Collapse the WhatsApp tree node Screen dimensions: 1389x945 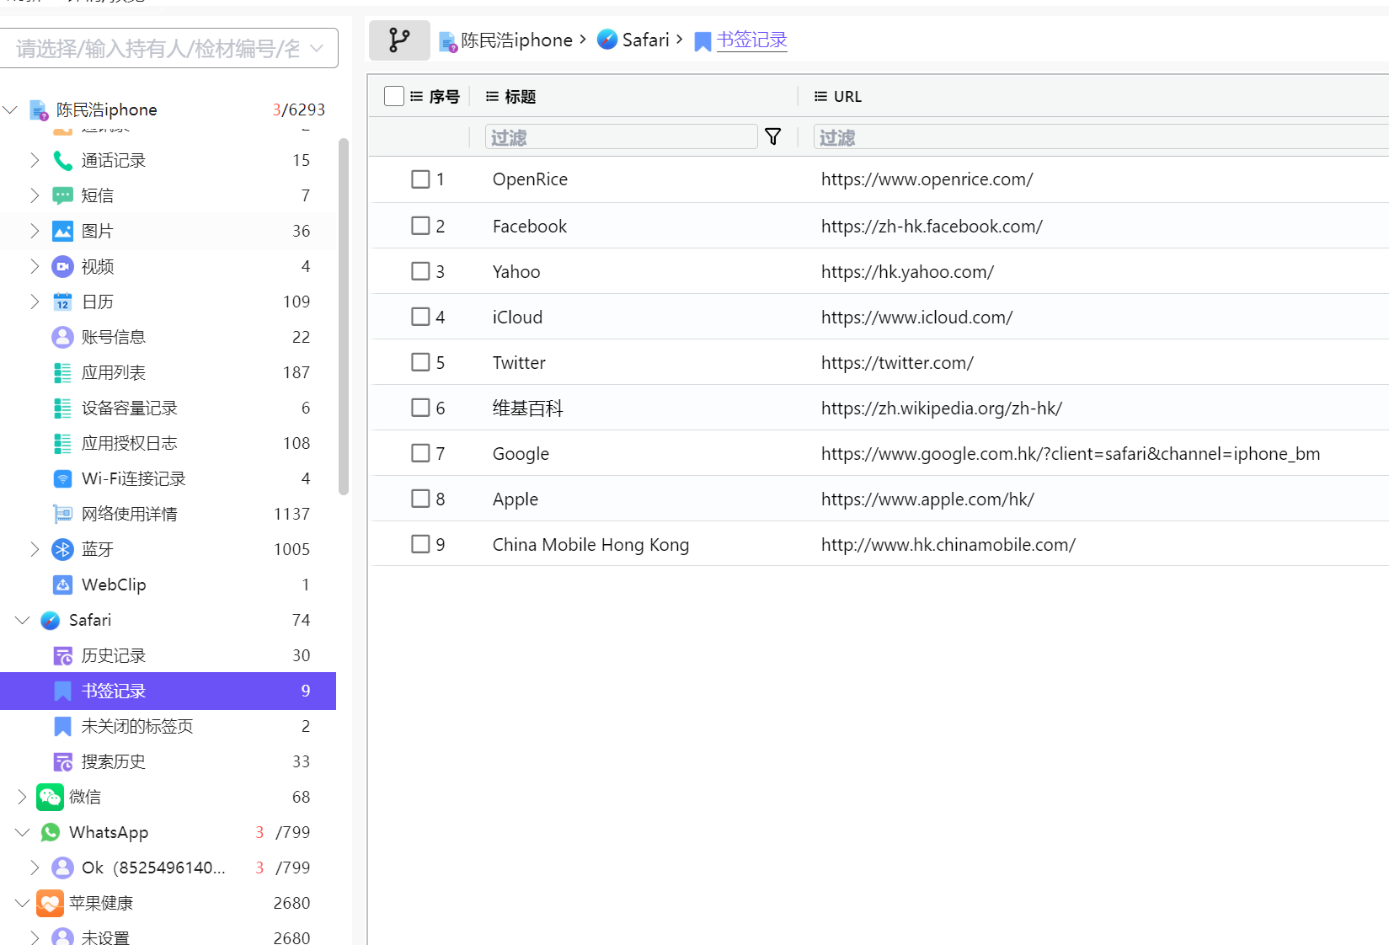coord(23,832)
